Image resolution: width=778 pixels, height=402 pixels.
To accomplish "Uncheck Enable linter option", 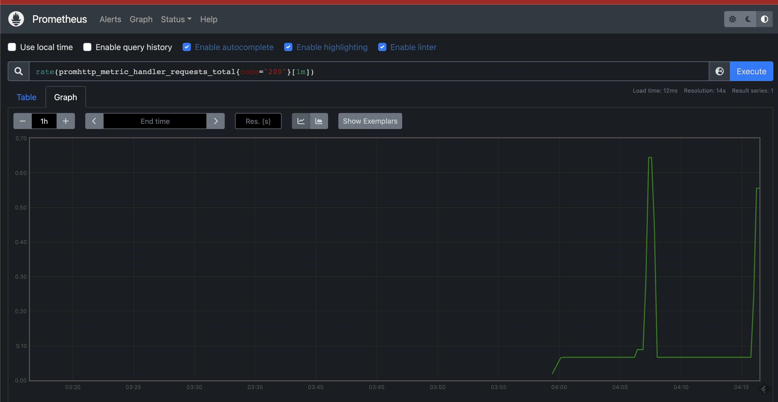I will [x=382, y=47].
